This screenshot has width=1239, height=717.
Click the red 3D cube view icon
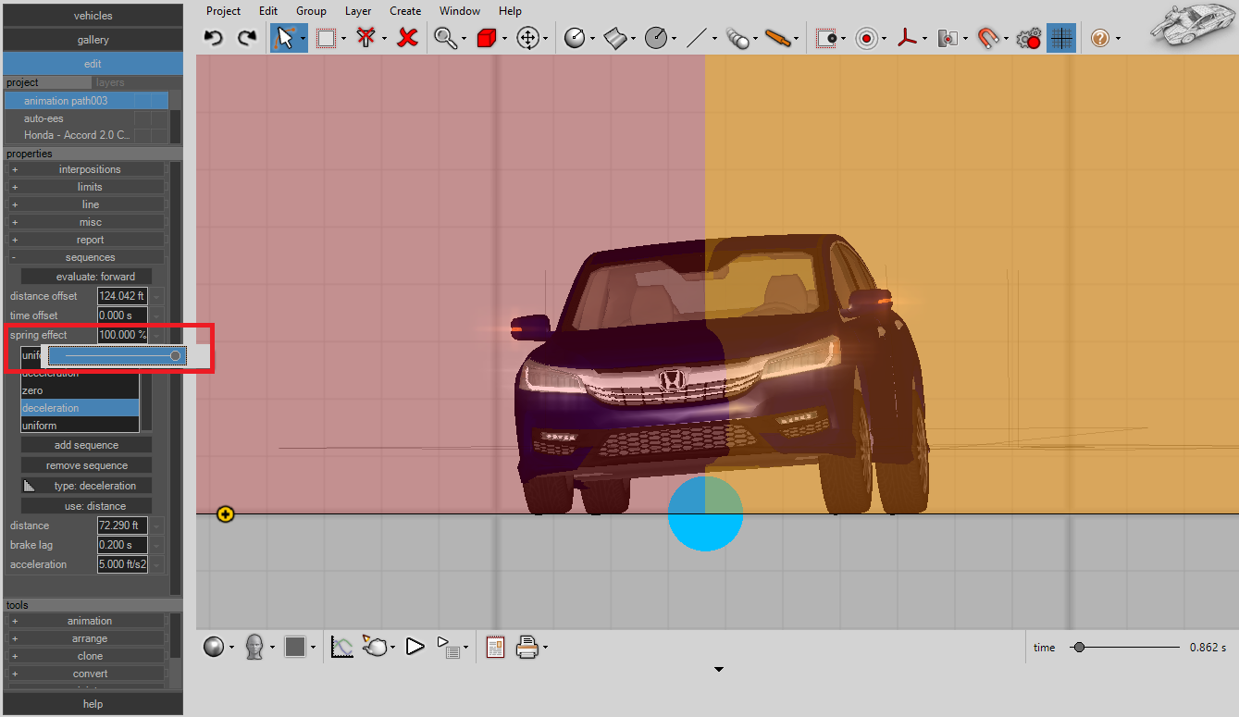[487, 38]
